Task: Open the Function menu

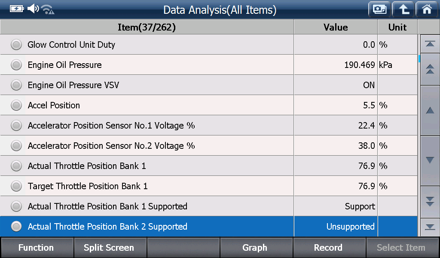Action: (37, 248)
